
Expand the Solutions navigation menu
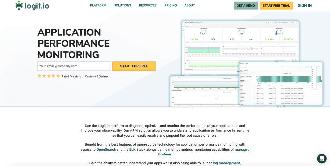[x=122, y=6]
